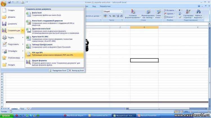Click the increase decimal icon
The width and height of the screenshot is (211, 118).
pyautogui.click(x=118, y=16)
